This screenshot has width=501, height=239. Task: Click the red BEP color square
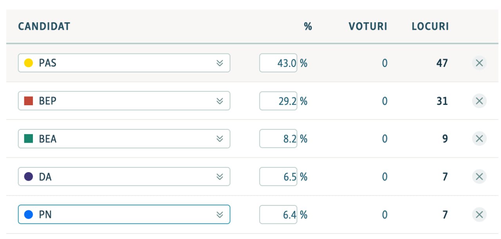click(29, 101)
